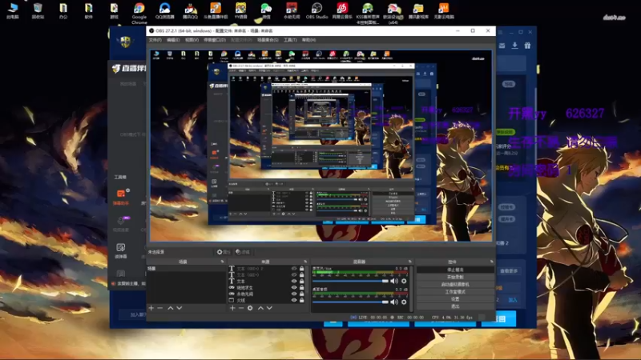641x360 pixels.
Task: Click the 设置 settings button
Action: click(x=455, y=299)
